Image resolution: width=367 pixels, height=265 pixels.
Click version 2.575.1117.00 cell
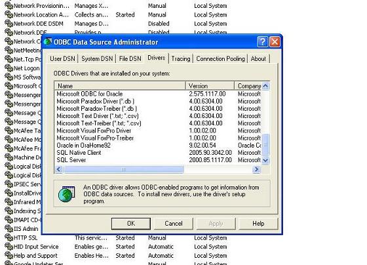coord(207,94)
